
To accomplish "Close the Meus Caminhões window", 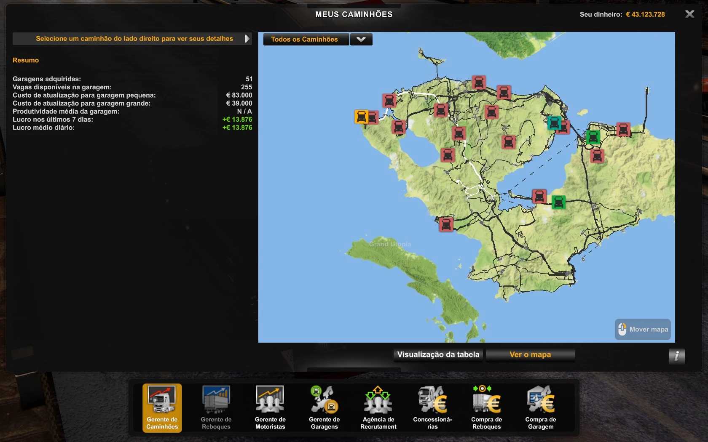I will (x=689, y=14).
